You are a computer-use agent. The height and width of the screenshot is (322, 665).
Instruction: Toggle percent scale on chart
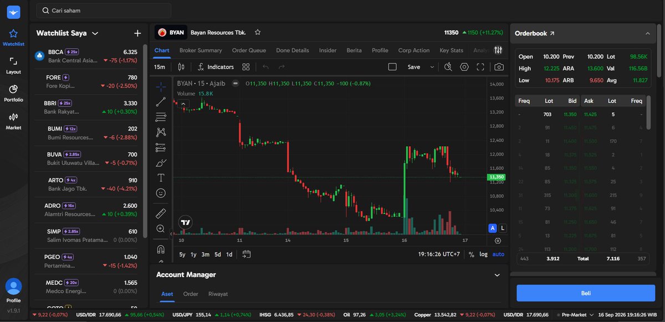(471, 255)
